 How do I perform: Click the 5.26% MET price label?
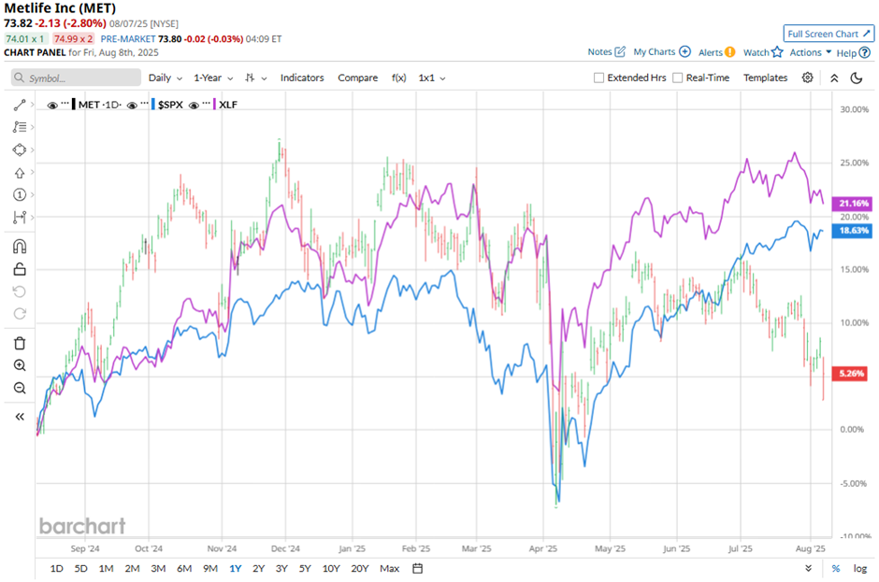pyautogui.click(x=850, y=374)
